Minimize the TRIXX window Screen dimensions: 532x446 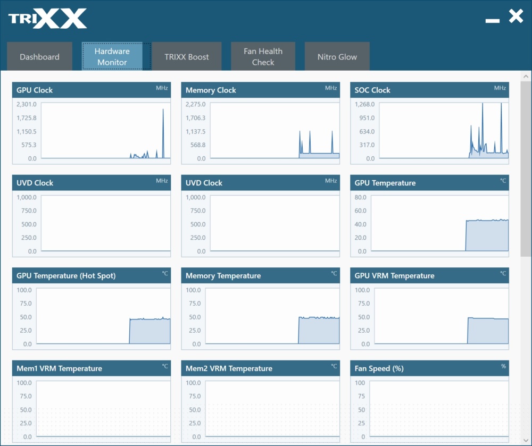coord(492,21)
